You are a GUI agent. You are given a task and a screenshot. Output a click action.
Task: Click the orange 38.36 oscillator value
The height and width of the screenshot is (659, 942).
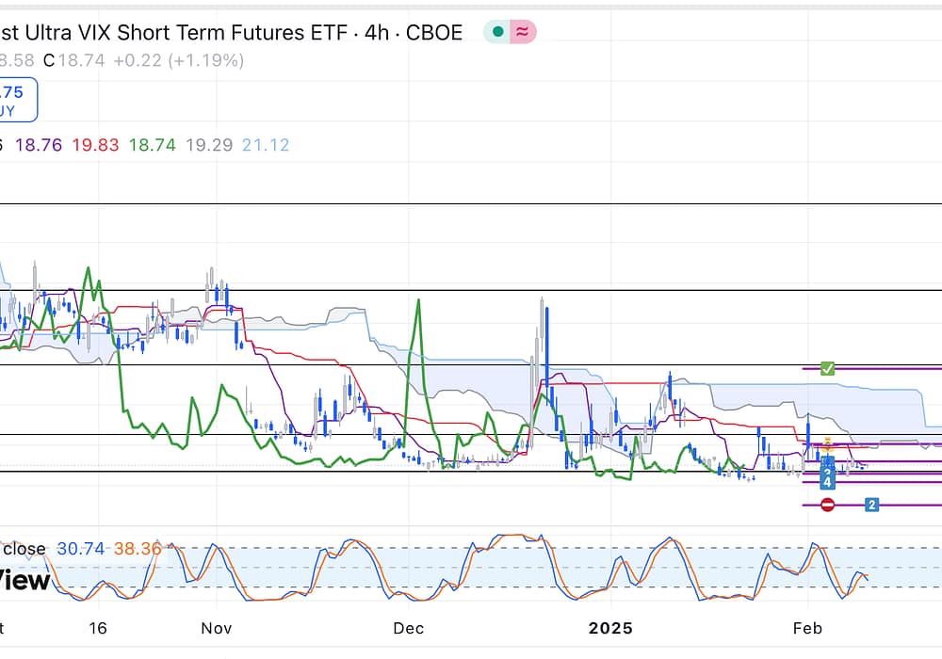tap(138, 549)
